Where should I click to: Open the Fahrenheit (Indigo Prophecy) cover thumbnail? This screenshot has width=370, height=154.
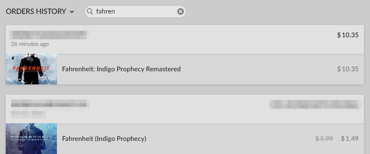32,139
